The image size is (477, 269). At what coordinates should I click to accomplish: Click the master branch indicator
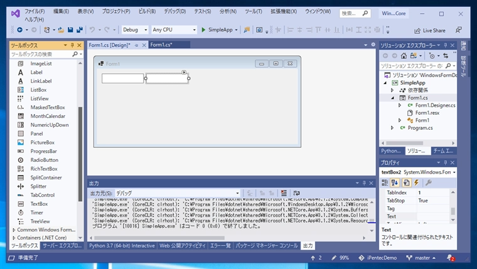tap(421, 258)
